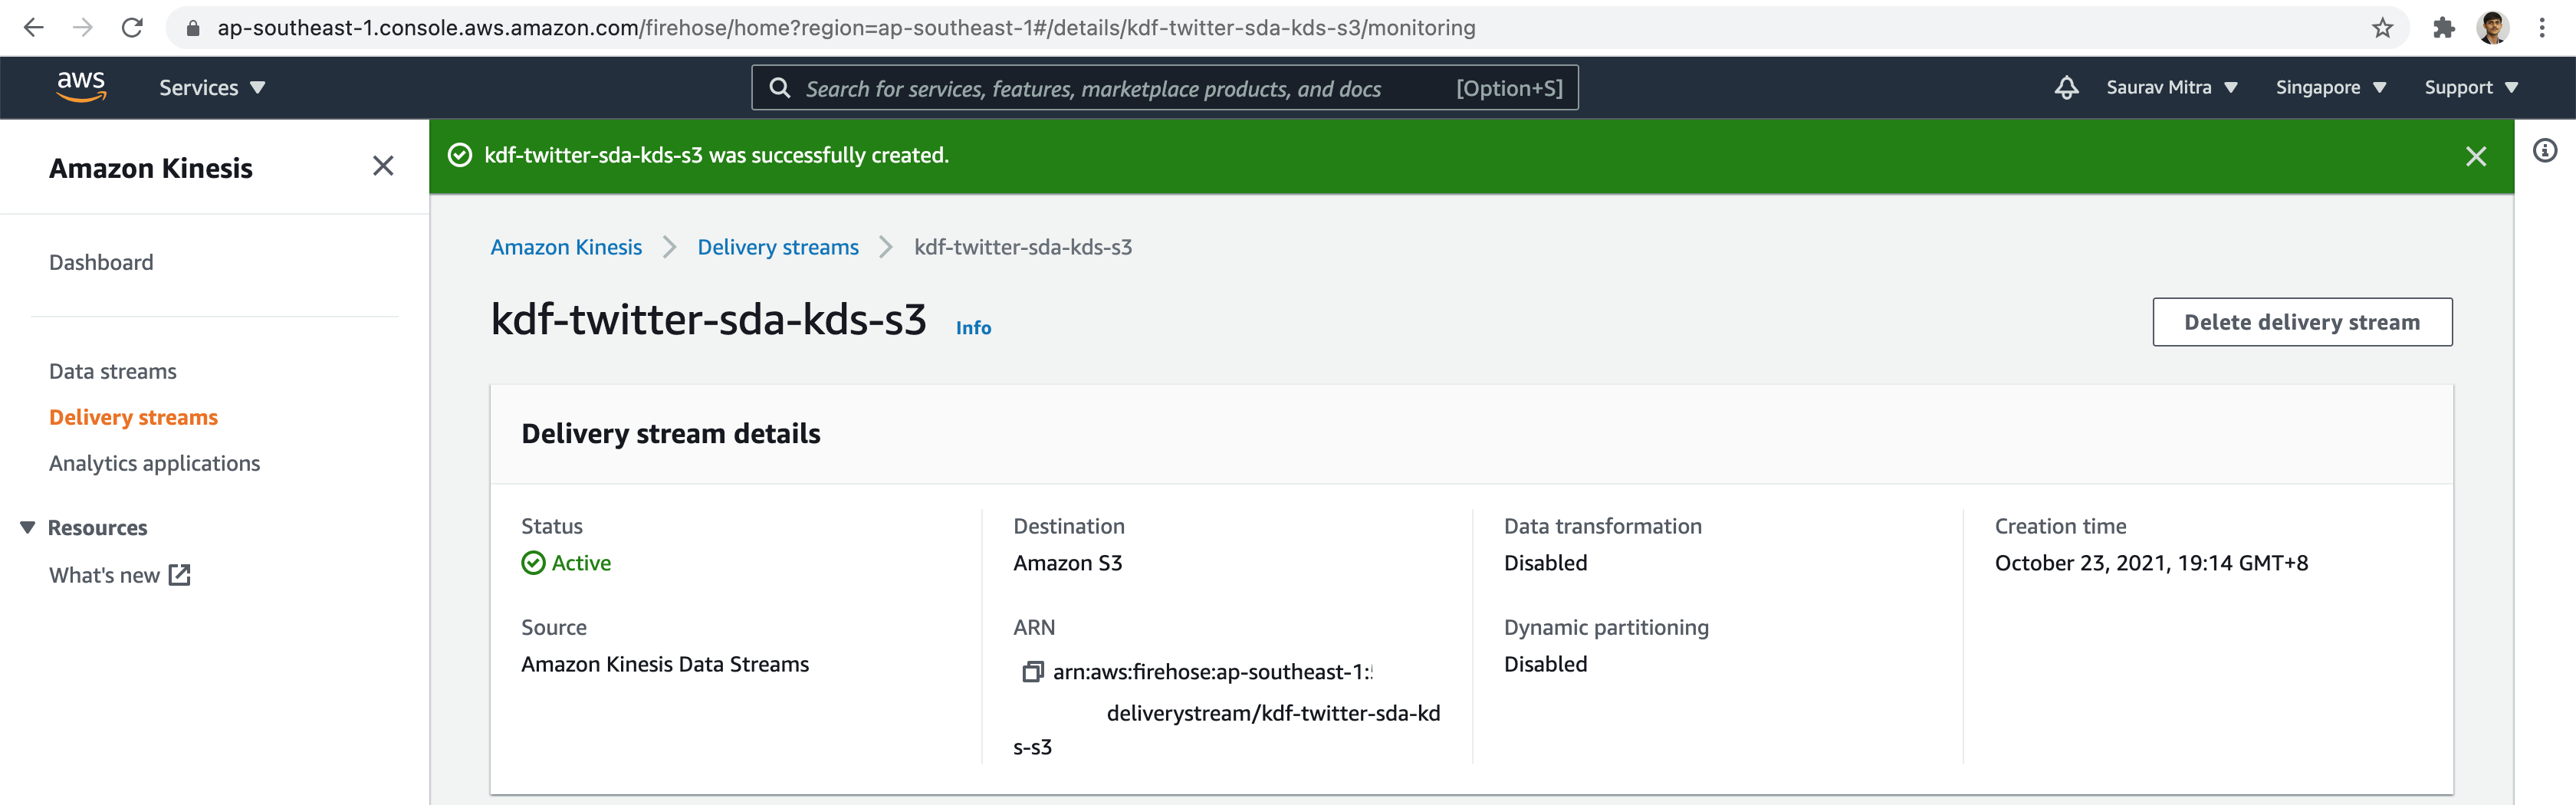Close the Amazon Kinesis side navigation
This screenshot has height=805, width=2576.
coord(383,166)
